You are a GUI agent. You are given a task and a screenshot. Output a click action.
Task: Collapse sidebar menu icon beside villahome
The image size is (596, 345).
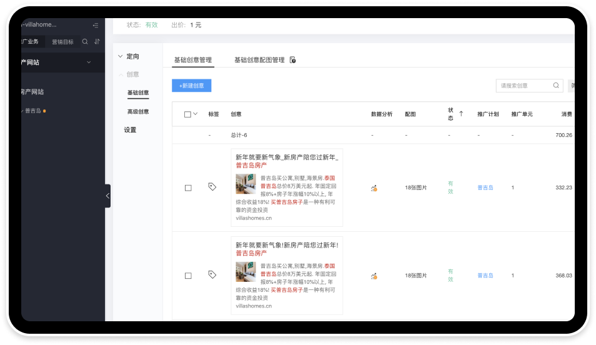(x=96, y=25)
